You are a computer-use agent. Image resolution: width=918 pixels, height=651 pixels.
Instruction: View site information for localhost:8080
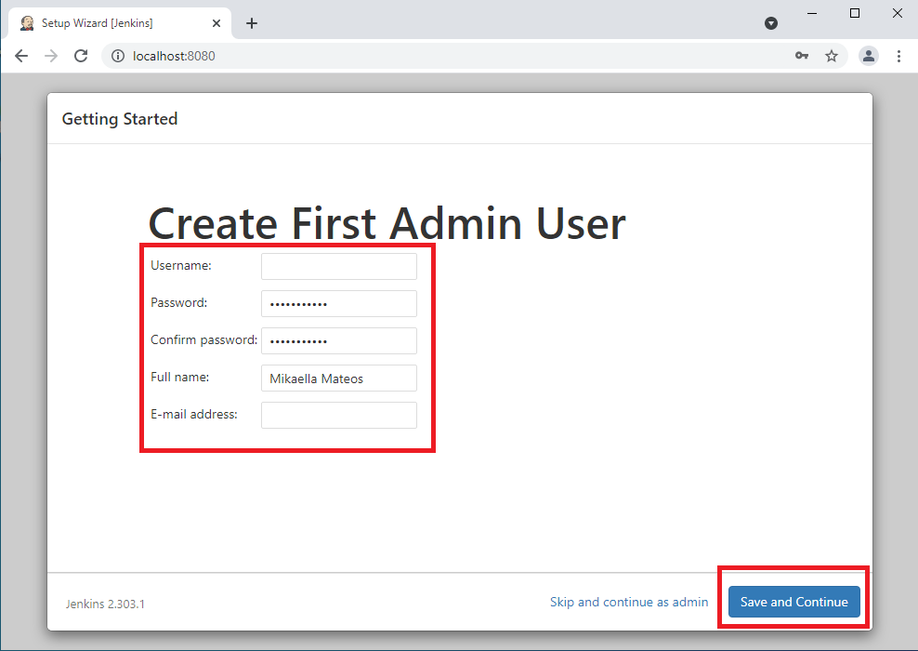[x=118, y=56]
